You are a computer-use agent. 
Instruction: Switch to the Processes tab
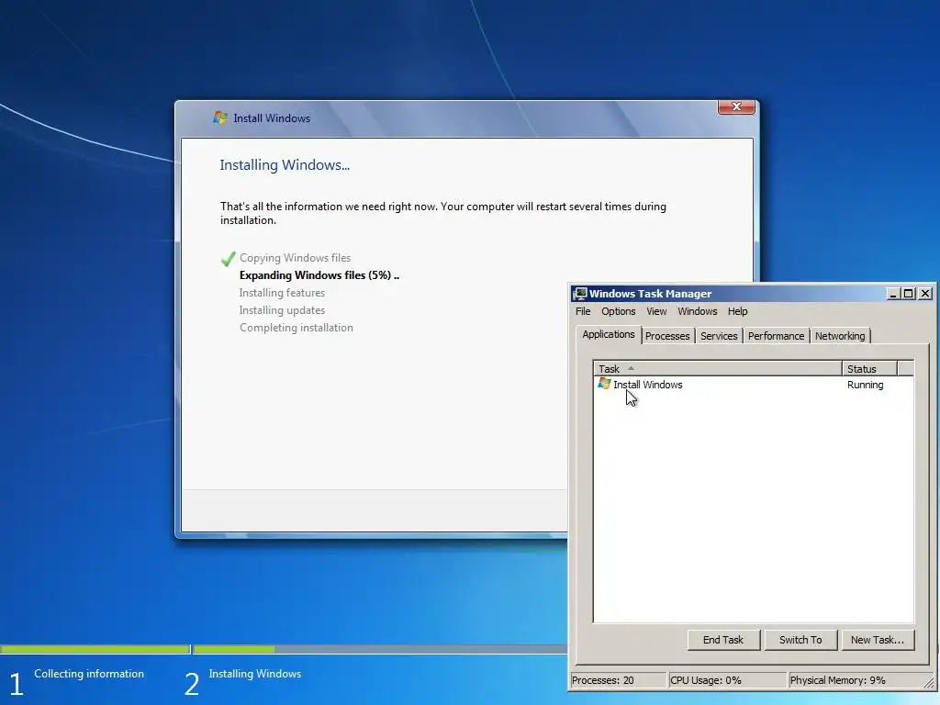click(x=667, y=336)
